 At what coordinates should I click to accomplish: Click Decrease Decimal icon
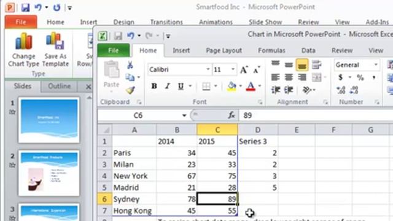pyautogui.click(x=354, y=90)
